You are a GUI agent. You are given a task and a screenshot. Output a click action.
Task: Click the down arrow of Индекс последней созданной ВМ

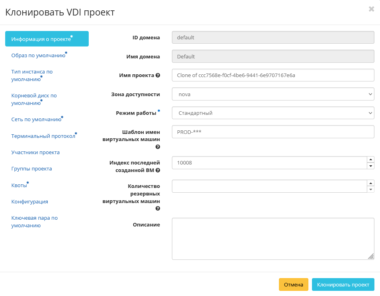371,166
